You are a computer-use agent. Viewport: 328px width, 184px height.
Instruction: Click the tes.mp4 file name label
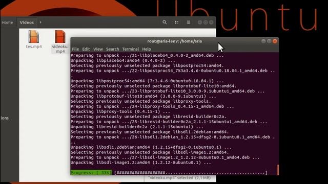(x=34, y=47)
